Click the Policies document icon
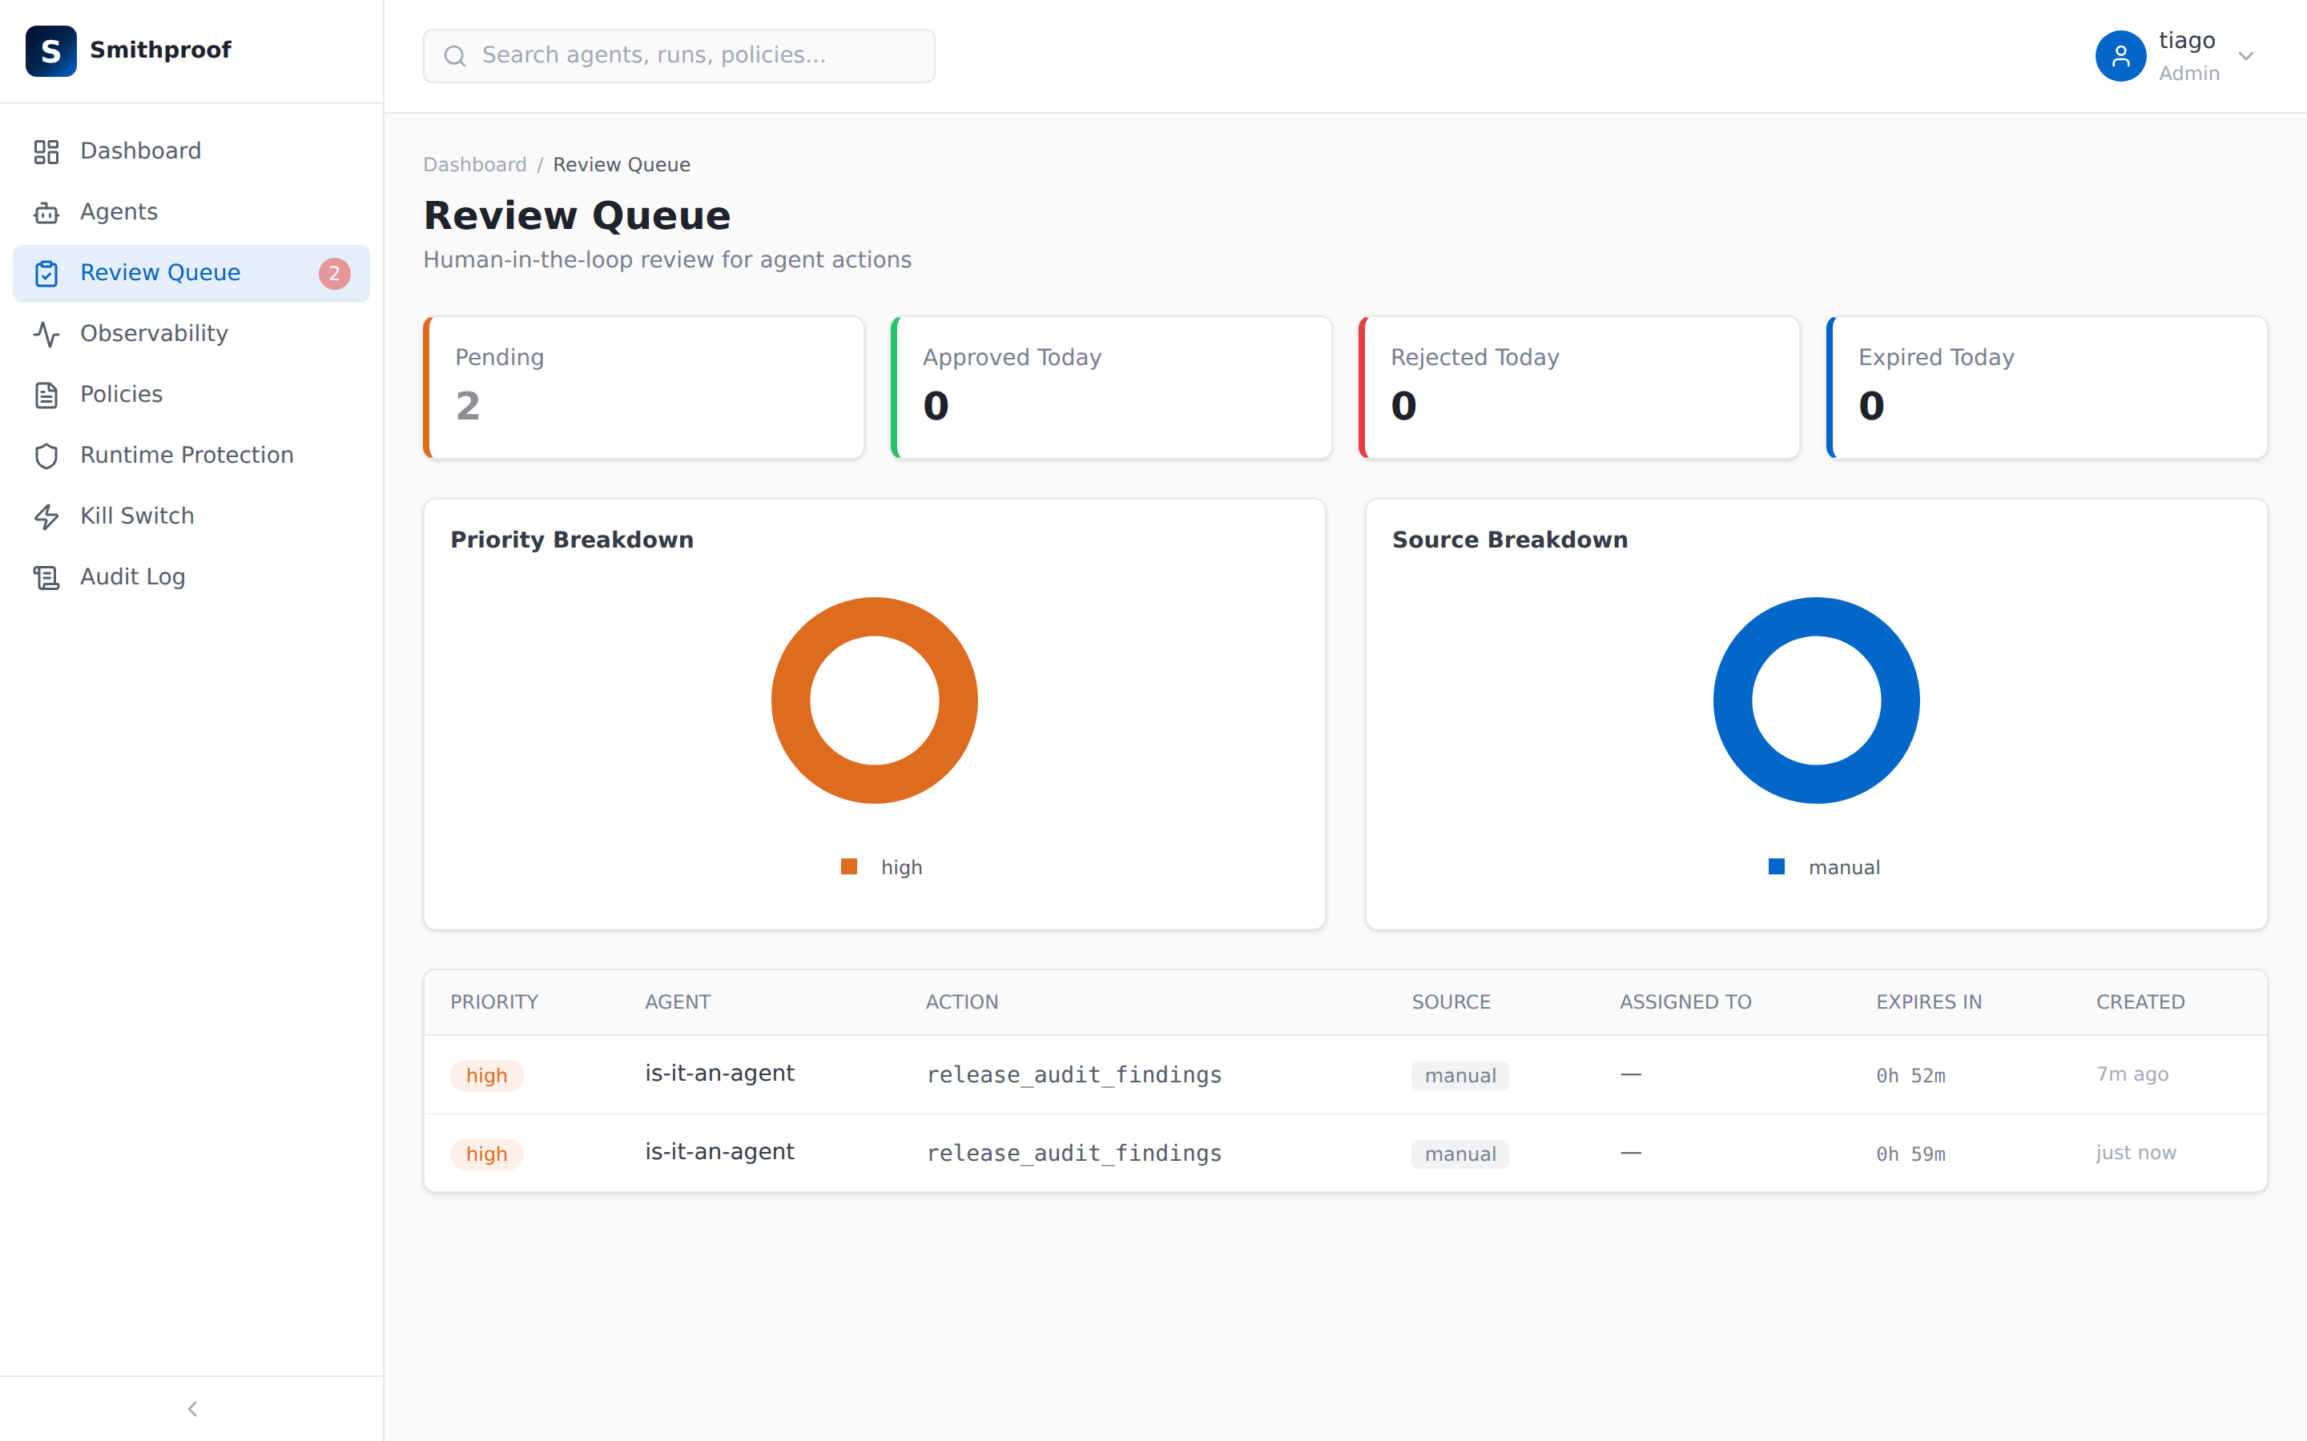 point(46,395)
